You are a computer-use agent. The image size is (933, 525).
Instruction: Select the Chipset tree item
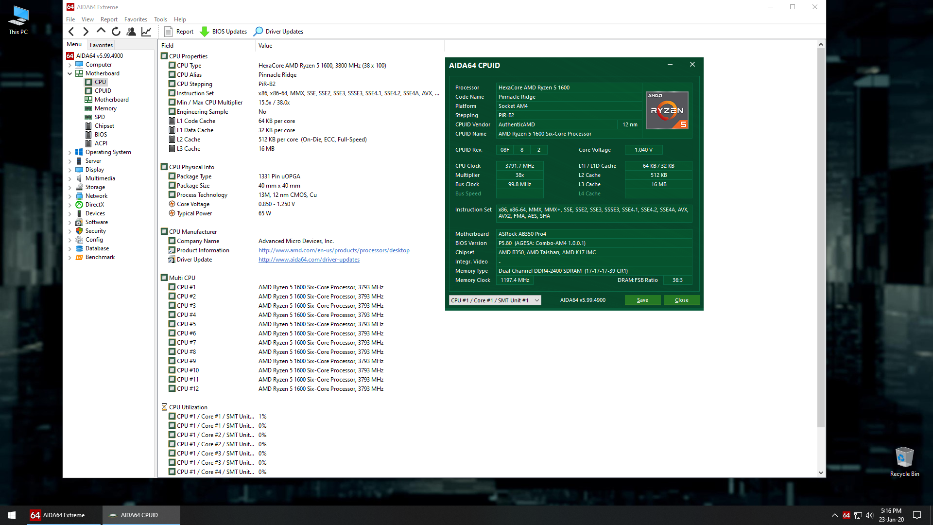(104, 126)
